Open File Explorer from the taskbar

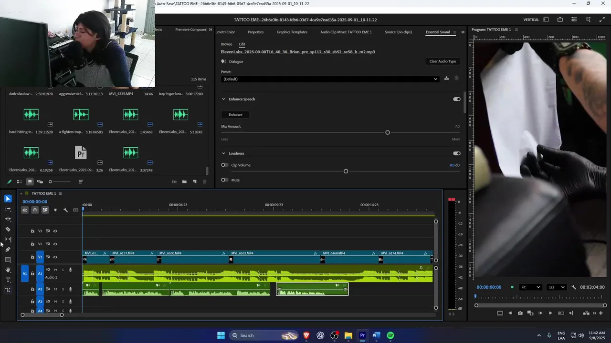point(348,335)
